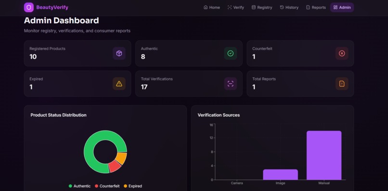The image size is (388, 191).
Task: Click the Authentic count 8
Action: tap(143, 57)
